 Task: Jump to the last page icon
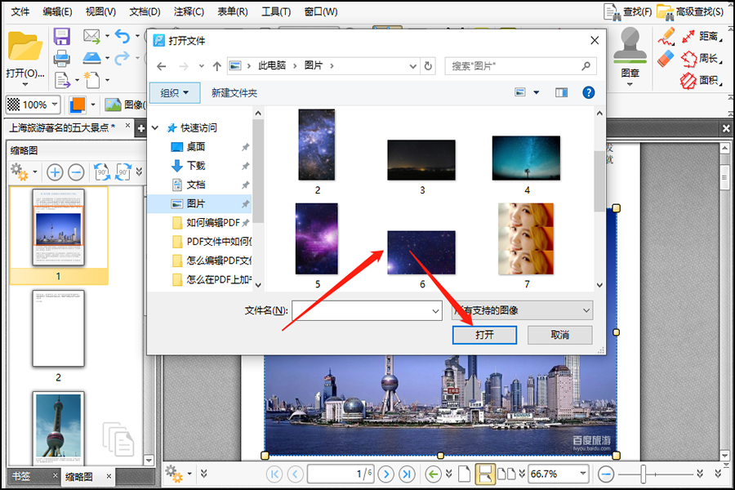pos(407,474)
